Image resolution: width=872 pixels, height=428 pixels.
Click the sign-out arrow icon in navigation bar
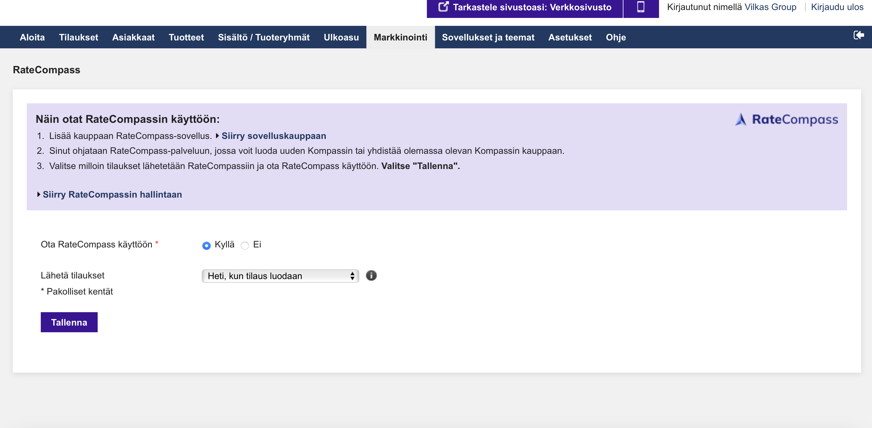tap(859, 35)
